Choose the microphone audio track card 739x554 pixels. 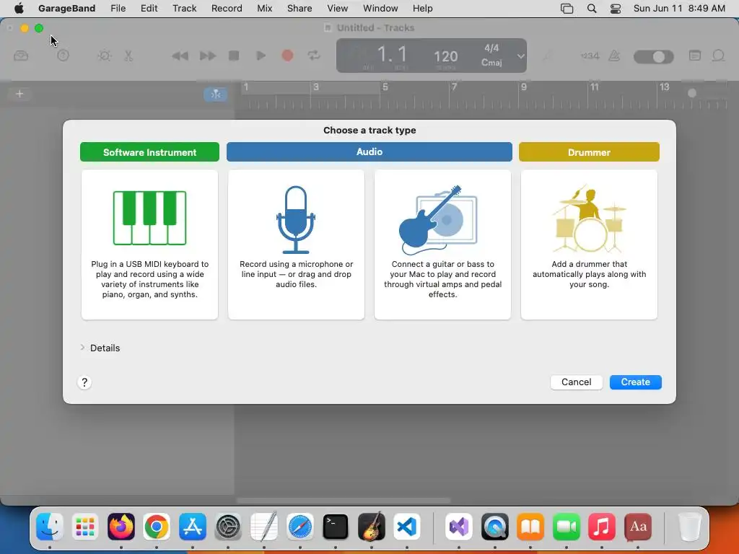296,245
